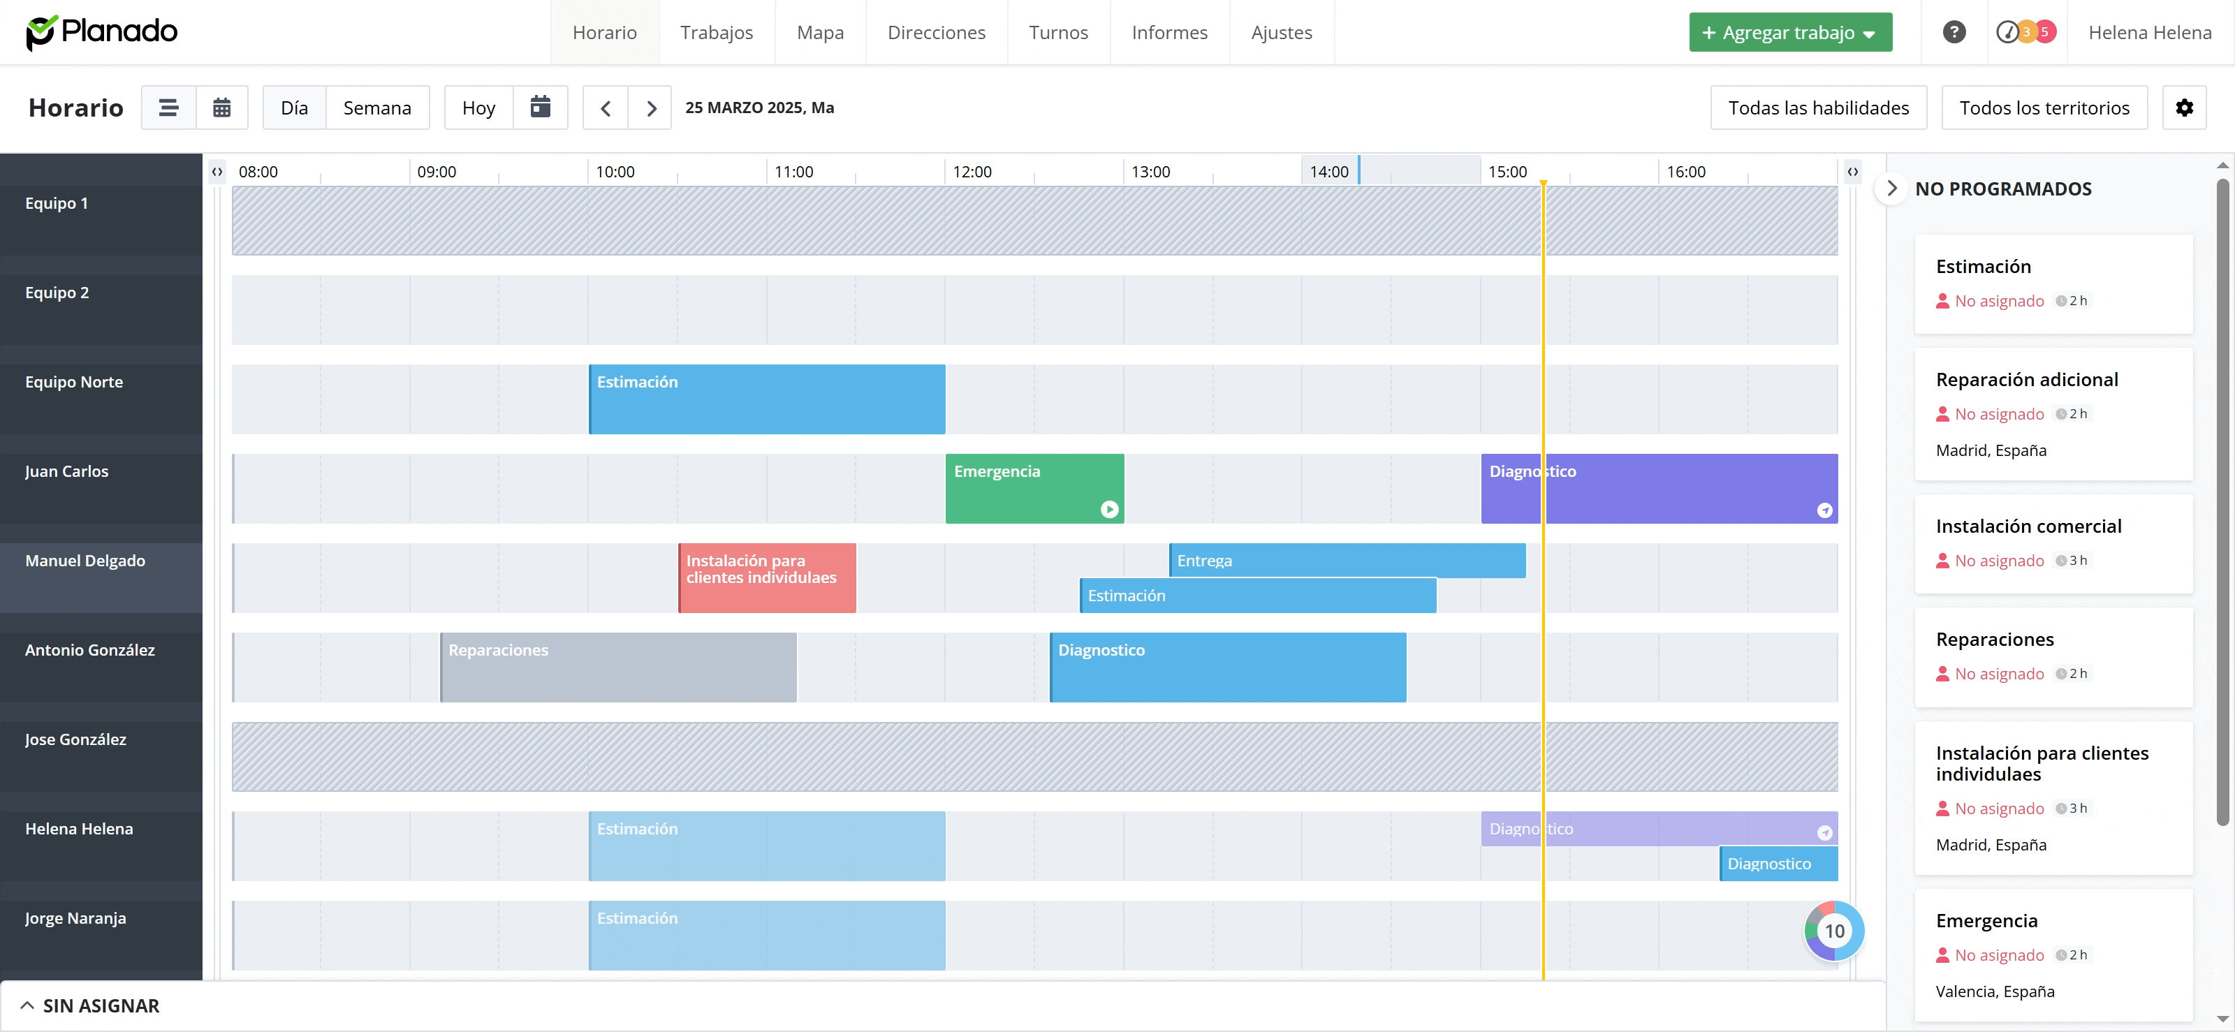This screenshot has height=1032, width=2235.
Task: Go to previous day arrow
Action: pos(606,108)
